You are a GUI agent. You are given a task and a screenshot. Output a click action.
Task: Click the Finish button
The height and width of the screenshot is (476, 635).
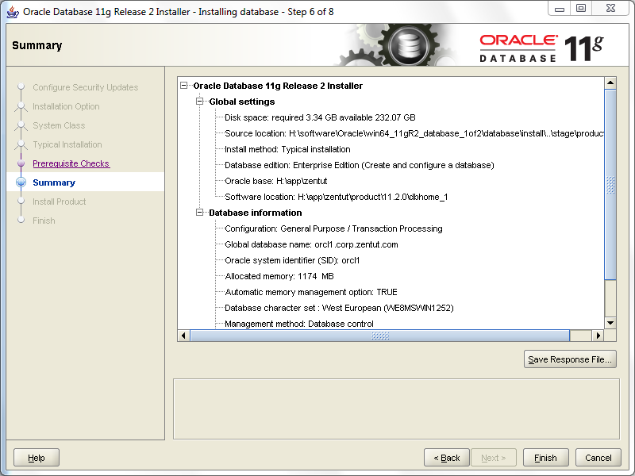pos(545,458)
